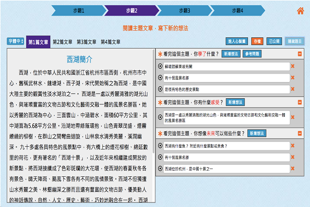This screenshot has height=207, width=310.
Task: Select radio marker of the 感受 section idea
Action: [x=160, y=117]
